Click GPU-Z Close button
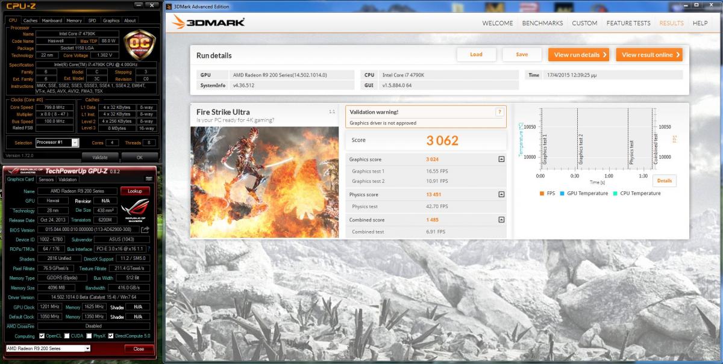This screenshot has height=364, width=723. point(139,348)
